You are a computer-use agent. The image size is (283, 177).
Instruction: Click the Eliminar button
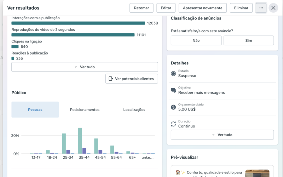pos(241,8)
